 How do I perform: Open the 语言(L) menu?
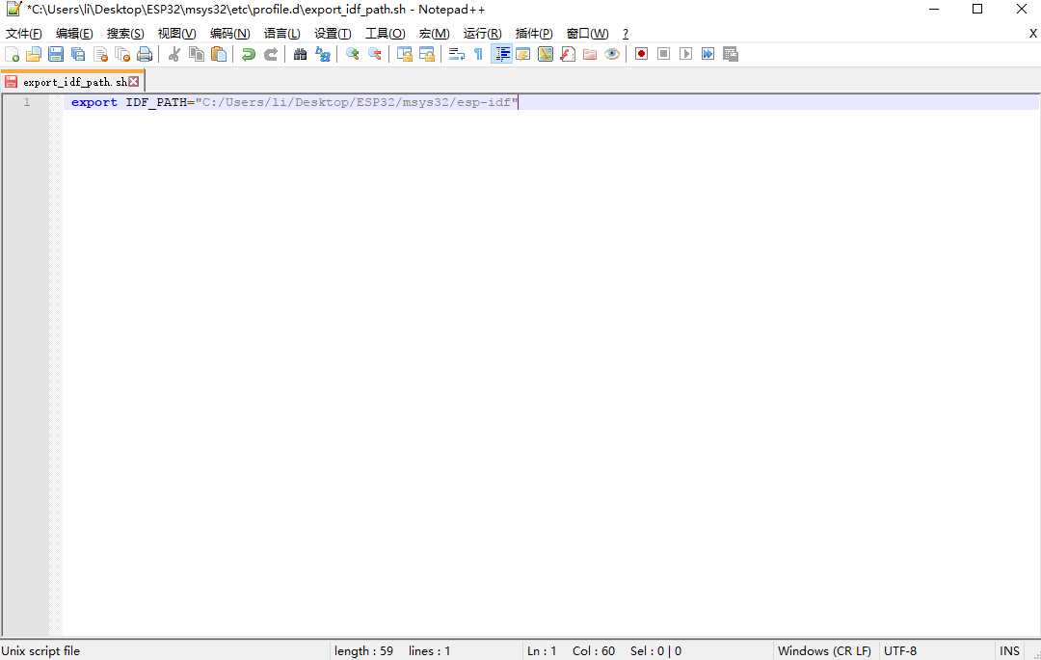(282, 33)
